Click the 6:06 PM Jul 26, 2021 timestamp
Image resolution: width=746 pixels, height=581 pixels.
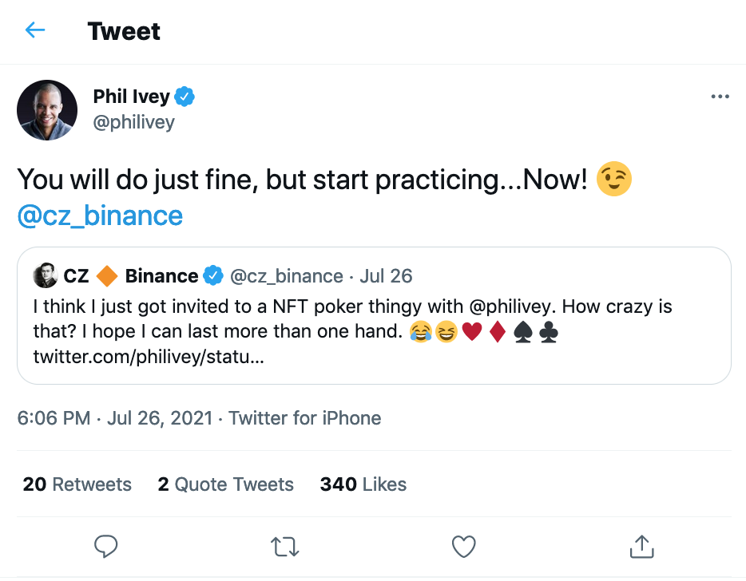(115, 418)
